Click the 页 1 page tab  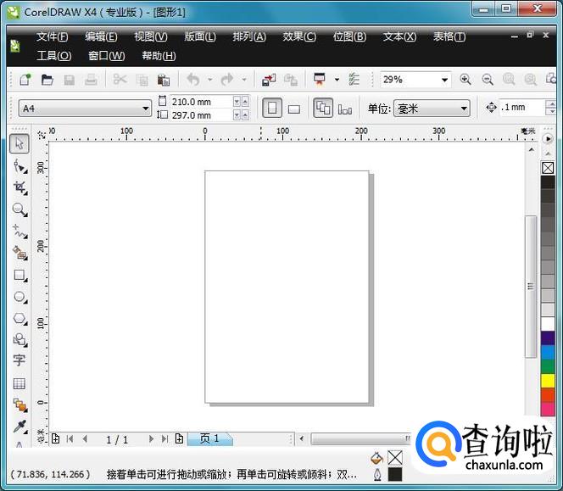click(209, 438)
